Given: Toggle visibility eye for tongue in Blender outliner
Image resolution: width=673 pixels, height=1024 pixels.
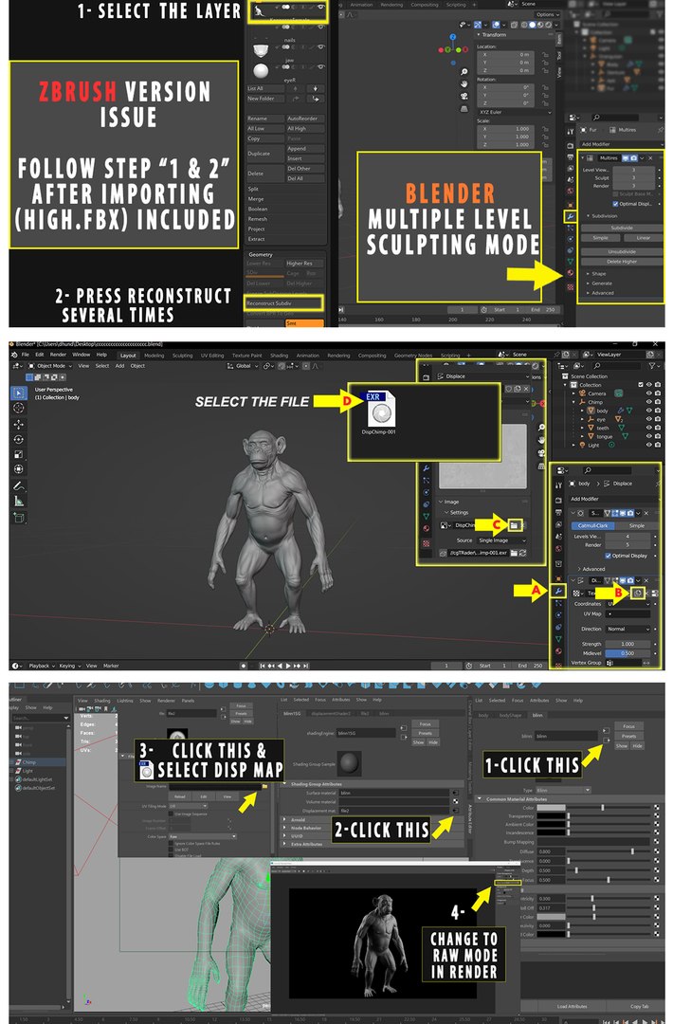Looking at the screenshot, I should tap(648, 436).
